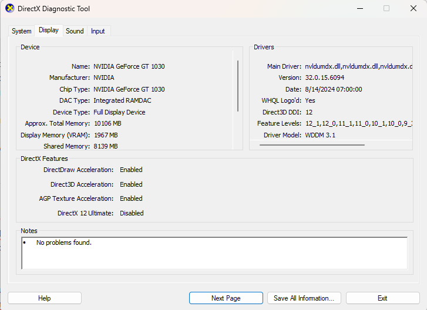Select the Display tab
Screen dimensions: 427x310
click(x=49, y=30)
